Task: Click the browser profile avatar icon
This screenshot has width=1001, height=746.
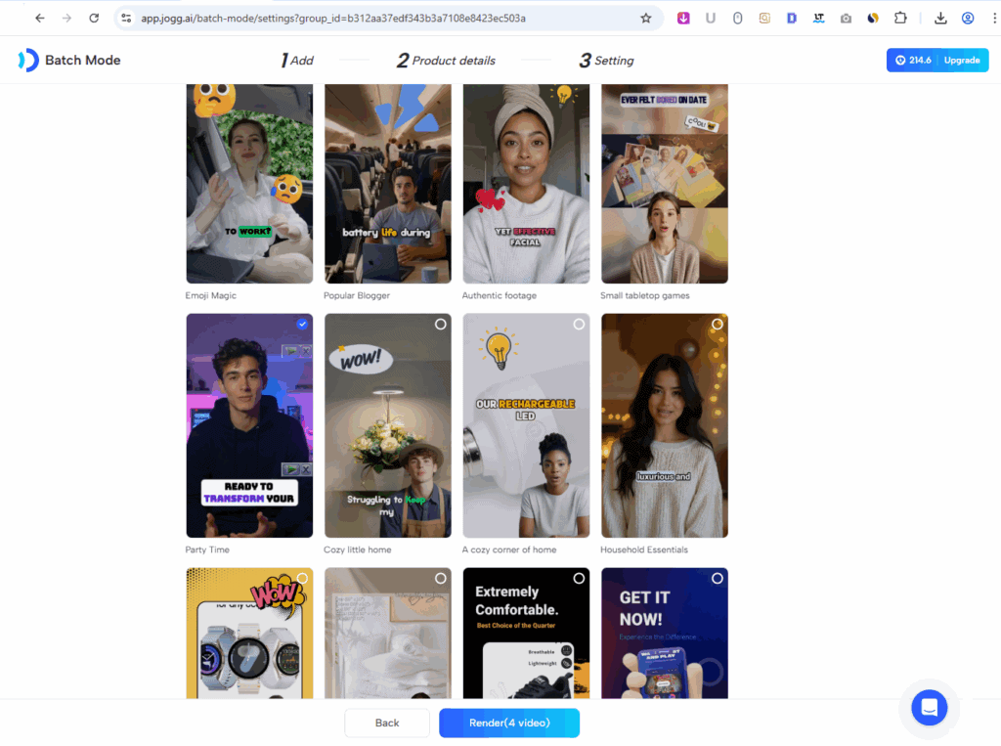Action: (968, 18)
